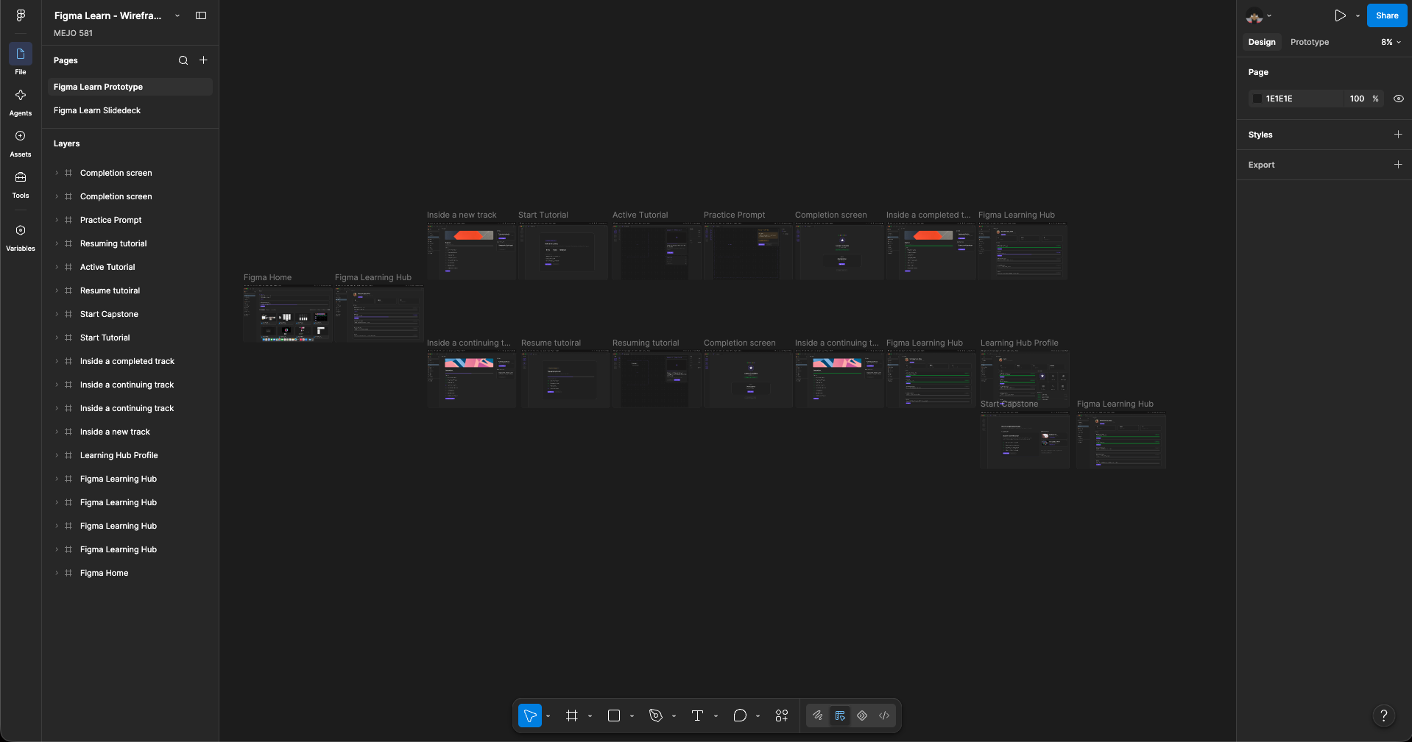Open Text tool options chevron

click(x=716, y=716)
